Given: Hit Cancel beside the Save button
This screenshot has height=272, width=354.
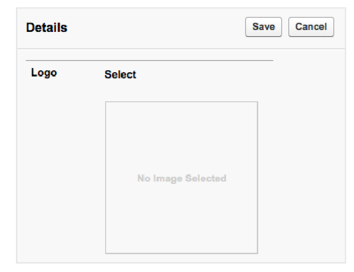Looking at the screenshot, I should [x=311, y=27].
